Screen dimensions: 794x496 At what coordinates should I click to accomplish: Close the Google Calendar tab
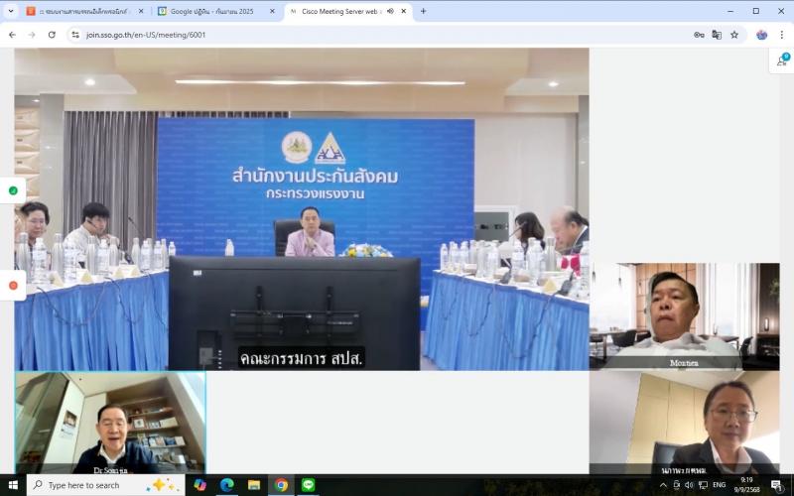[272, 11]
